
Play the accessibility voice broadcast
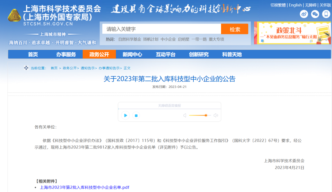(125, 115)
